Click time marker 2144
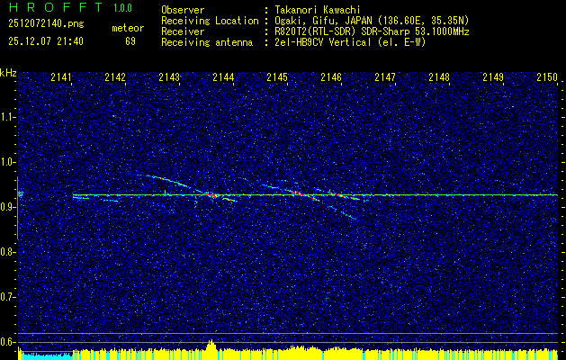Image resolution: width=566 pixels, height=360 pixels. tap(223, 77)
